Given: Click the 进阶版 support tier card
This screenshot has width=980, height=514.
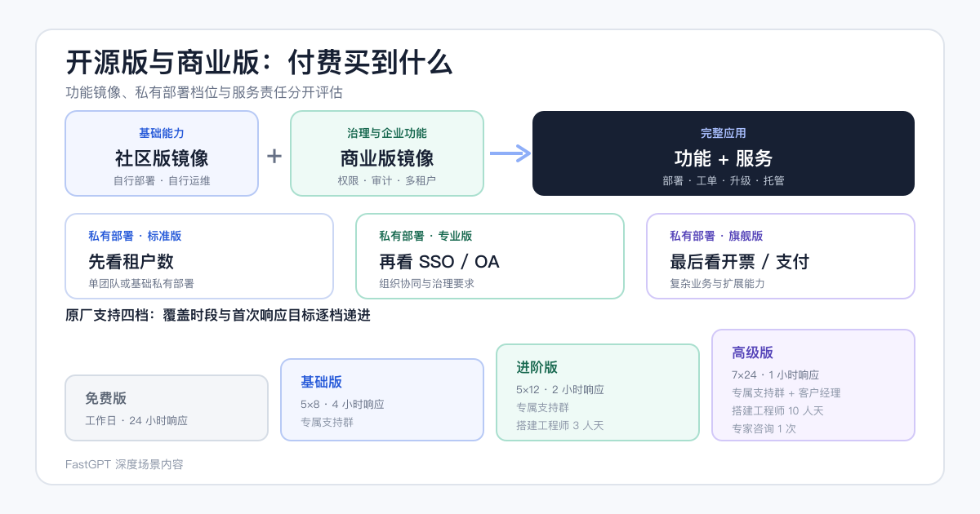Looking at the screenshot, I should pos(598,392).
